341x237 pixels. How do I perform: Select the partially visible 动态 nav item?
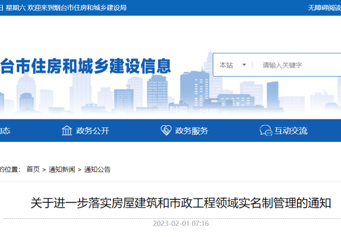click(5, 131)
